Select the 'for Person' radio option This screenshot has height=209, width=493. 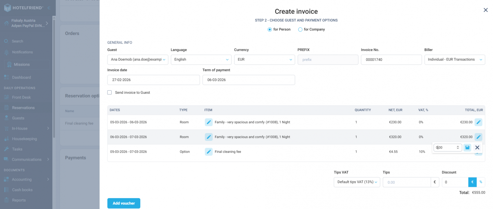click(x=269, y=29)
